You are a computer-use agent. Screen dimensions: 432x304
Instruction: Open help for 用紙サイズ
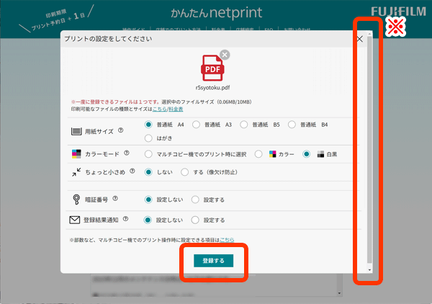tap(121, 130)
